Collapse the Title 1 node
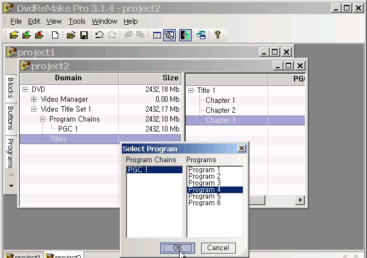 coord(191,90)
